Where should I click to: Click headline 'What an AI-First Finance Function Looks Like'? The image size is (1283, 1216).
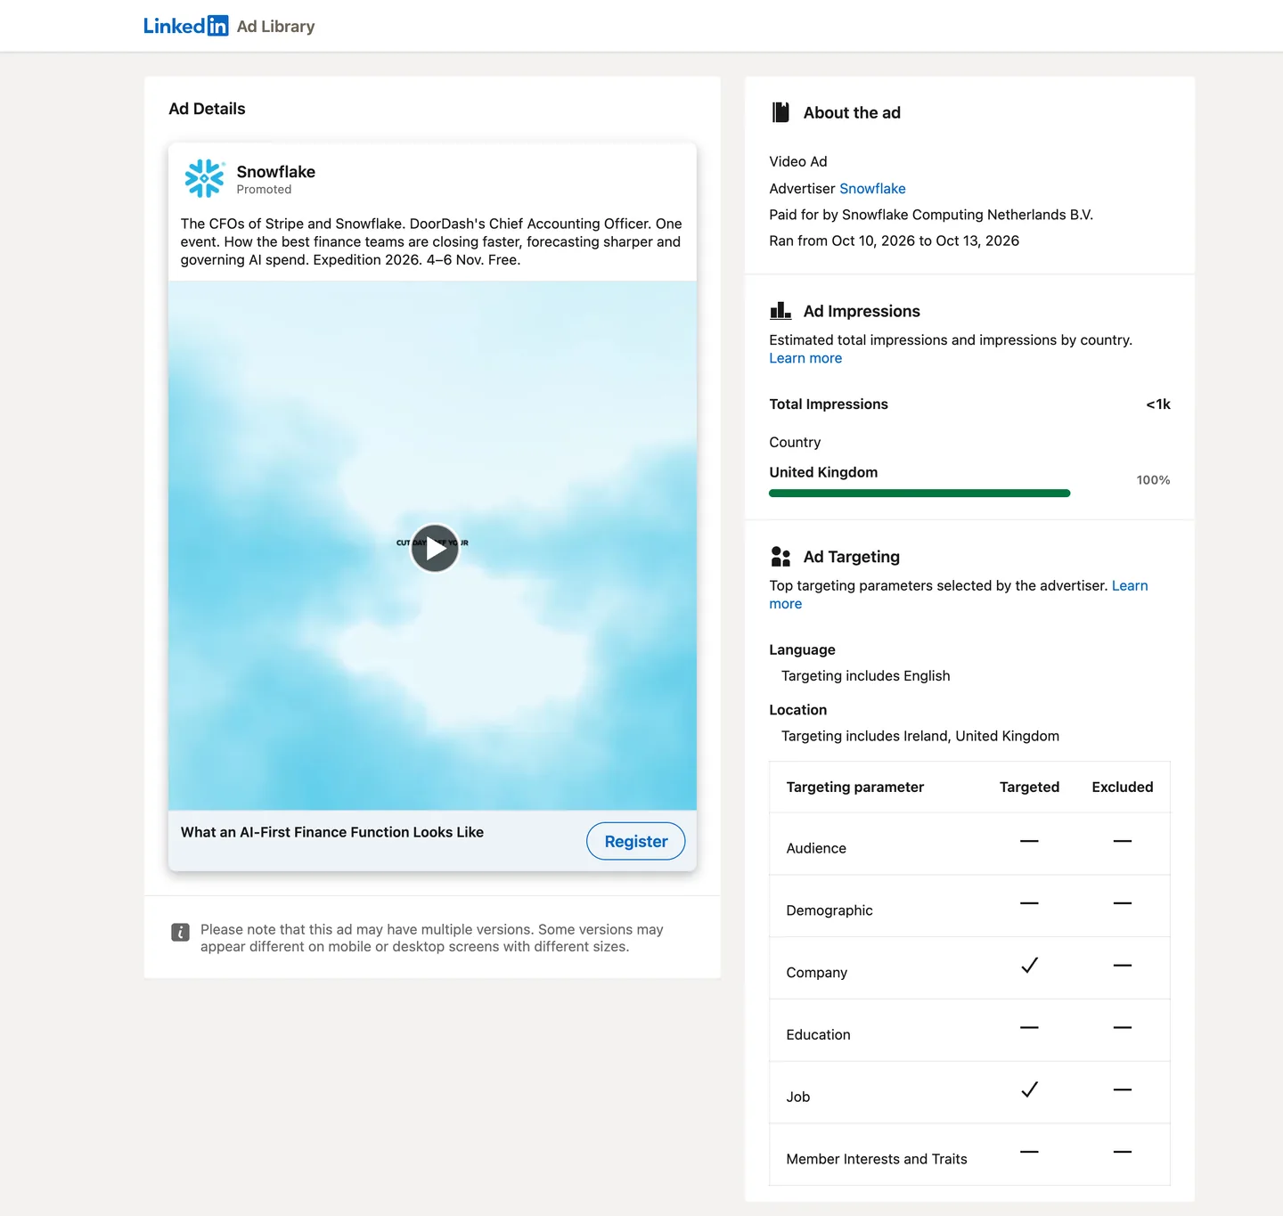click(x=332, y=832)
